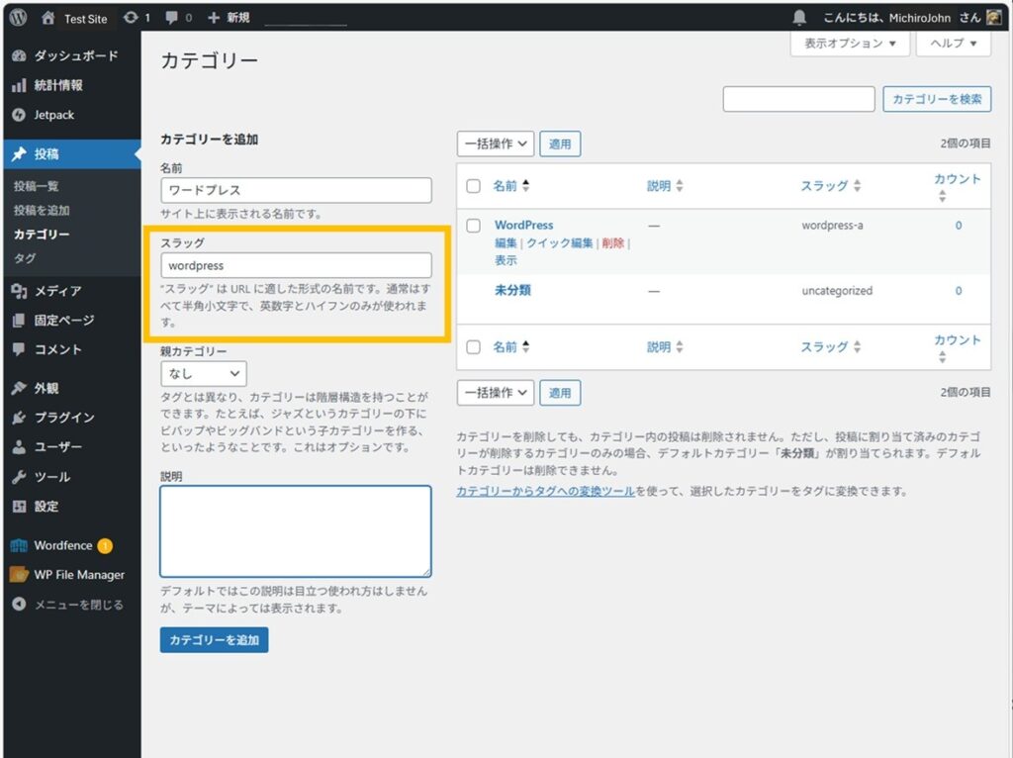Expand the 表示オプション panel
This screenshot has width=1013, height=758.
(850, 45)
